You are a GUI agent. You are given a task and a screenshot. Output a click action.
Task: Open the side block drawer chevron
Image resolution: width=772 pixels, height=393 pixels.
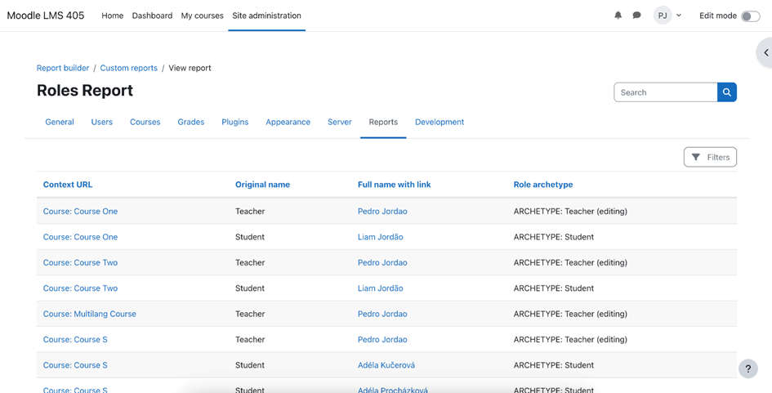[765, 52]
